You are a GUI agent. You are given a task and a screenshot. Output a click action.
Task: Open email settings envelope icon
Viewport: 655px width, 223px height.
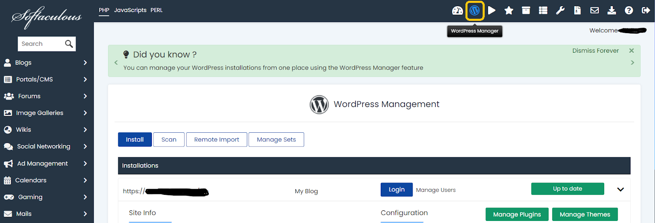click(x=594, y=11)
